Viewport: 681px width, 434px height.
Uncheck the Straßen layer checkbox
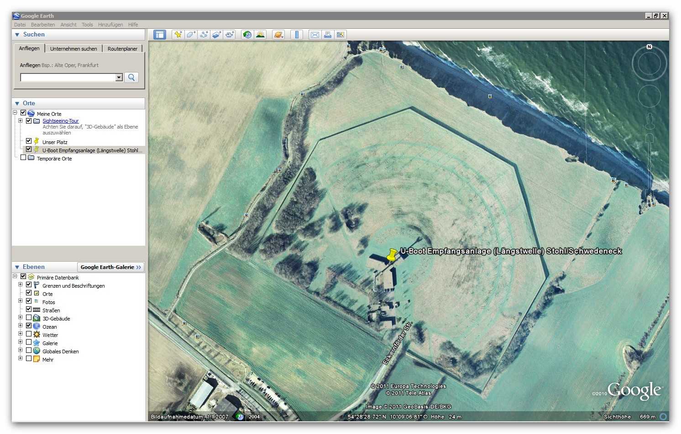[29, 310]
